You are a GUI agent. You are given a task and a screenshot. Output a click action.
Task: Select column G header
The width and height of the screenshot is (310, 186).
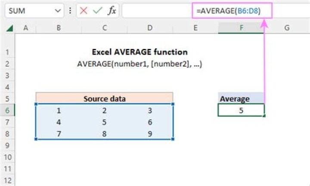(x=286, y=28)
